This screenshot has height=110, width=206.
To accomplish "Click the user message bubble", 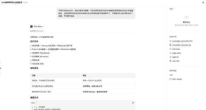I will 96,13.
